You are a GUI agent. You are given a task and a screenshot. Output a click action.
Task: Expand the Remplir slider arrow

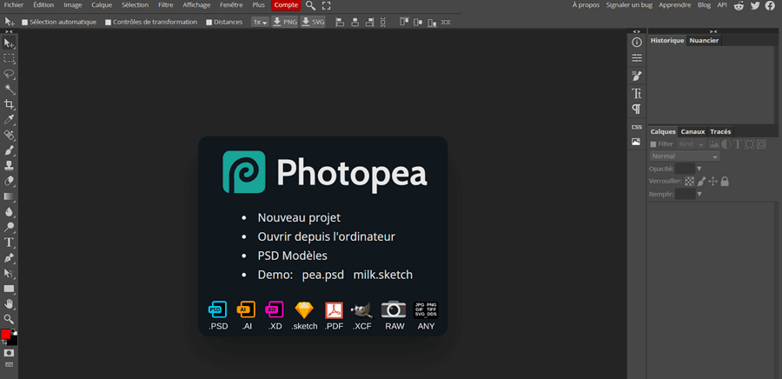point(699,194)
